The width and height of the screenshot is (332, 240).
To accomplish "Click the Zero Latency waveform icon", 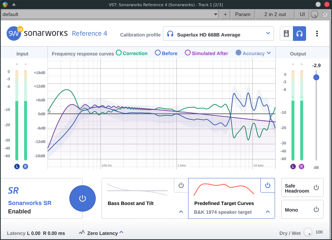I will coord(82,232).
